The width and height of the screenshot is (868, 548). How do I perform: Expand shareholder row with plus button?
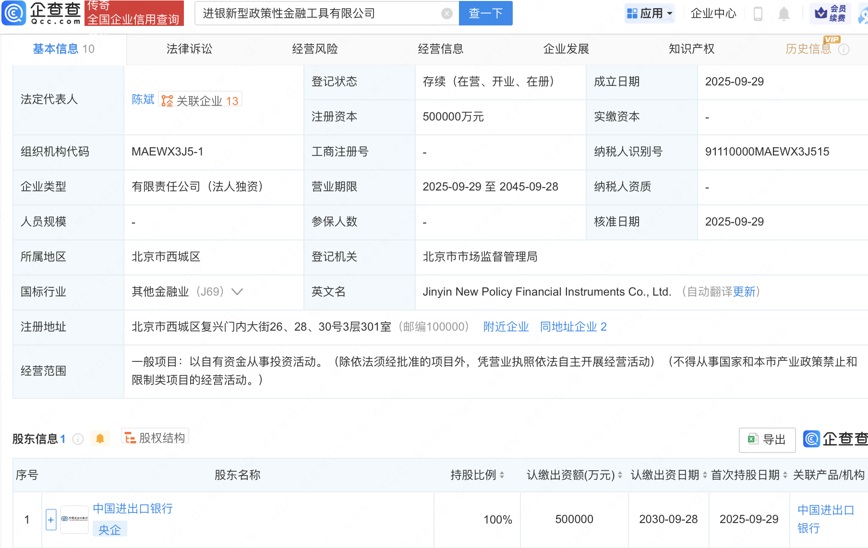pos(51,520)
